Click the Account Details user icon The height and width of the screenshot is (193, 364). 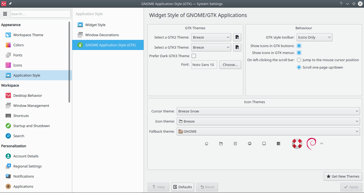[x=8, y=156]
